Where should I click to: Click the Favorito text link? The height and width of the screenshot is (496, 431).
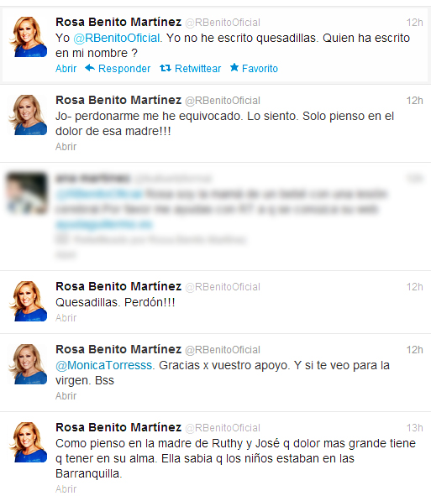point(260,68)
